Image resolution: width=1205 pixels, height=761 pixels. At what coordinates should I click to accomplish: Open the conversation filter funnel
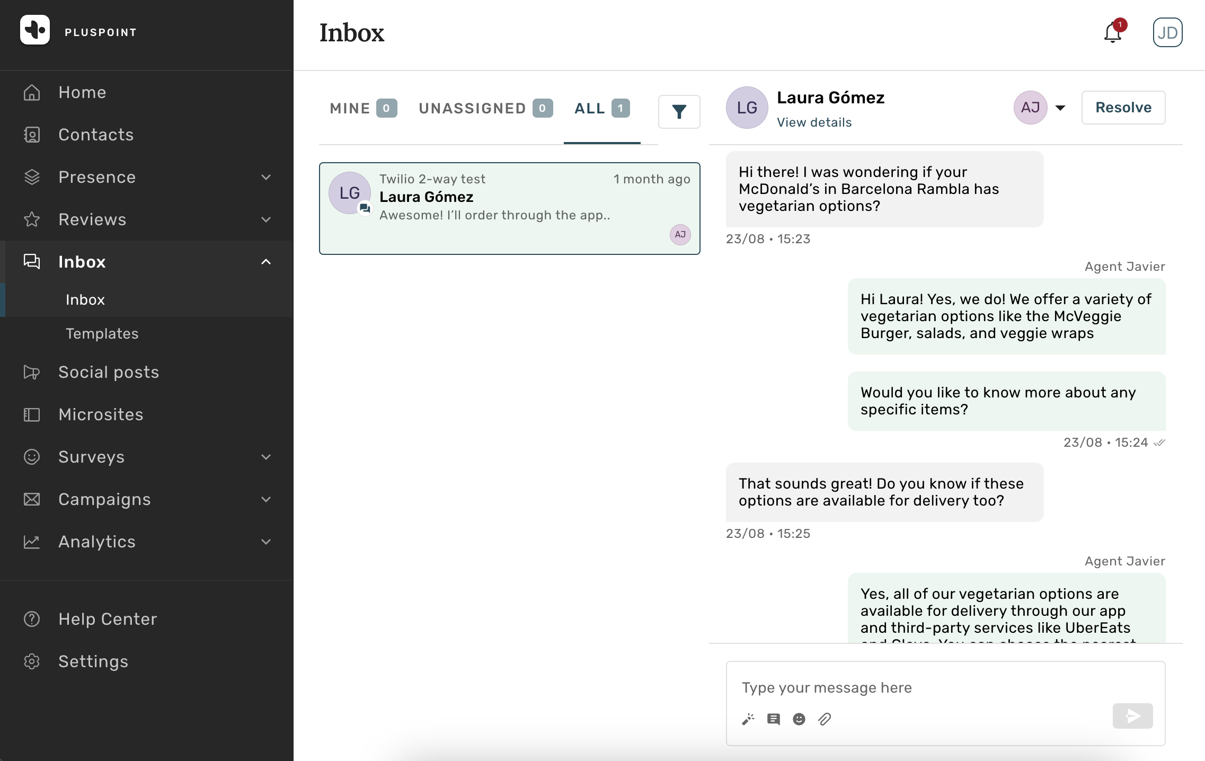click(679, 111)
